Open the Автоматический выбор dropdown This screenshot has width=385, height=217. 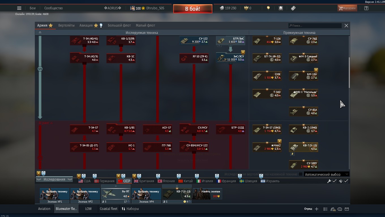click(326, 174)
